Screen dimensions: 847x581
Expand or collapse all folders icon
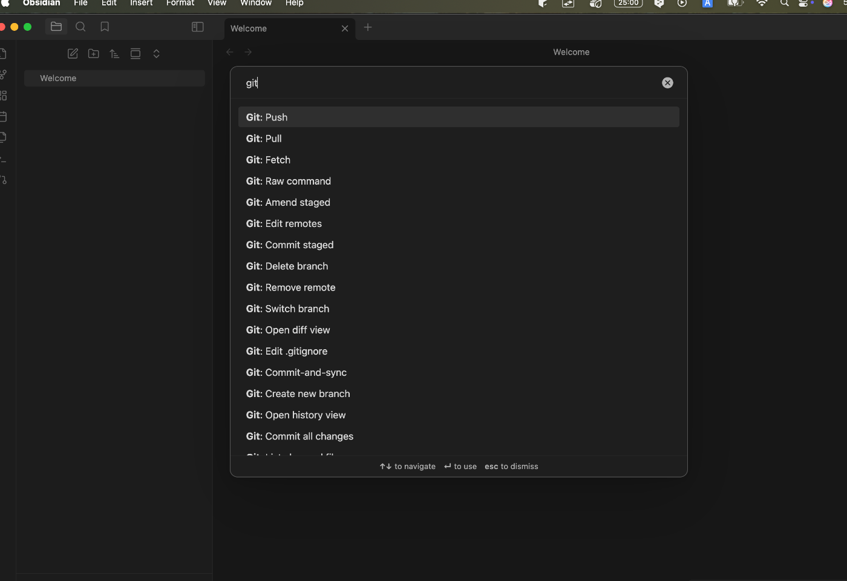(x=156, y=54)
